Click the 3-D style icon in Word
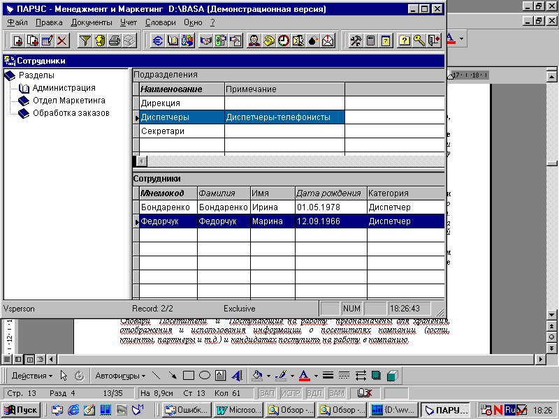This screenshot has height=419, width=559. pyautogui.click(x=392, y=376)
